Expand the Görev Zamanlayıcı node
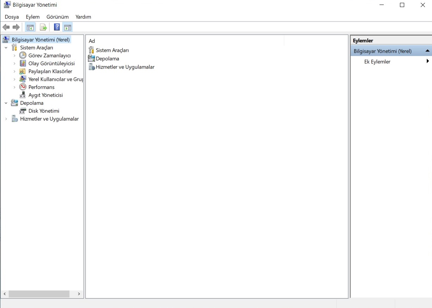 tap(14, 56)
